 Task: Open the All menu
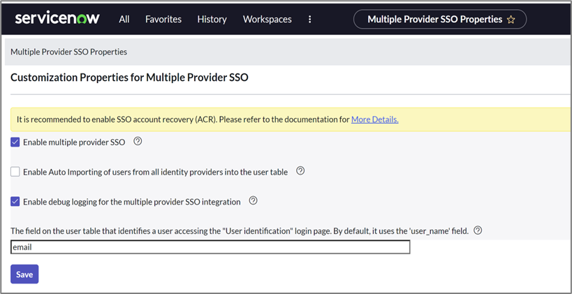coord(124,20)
